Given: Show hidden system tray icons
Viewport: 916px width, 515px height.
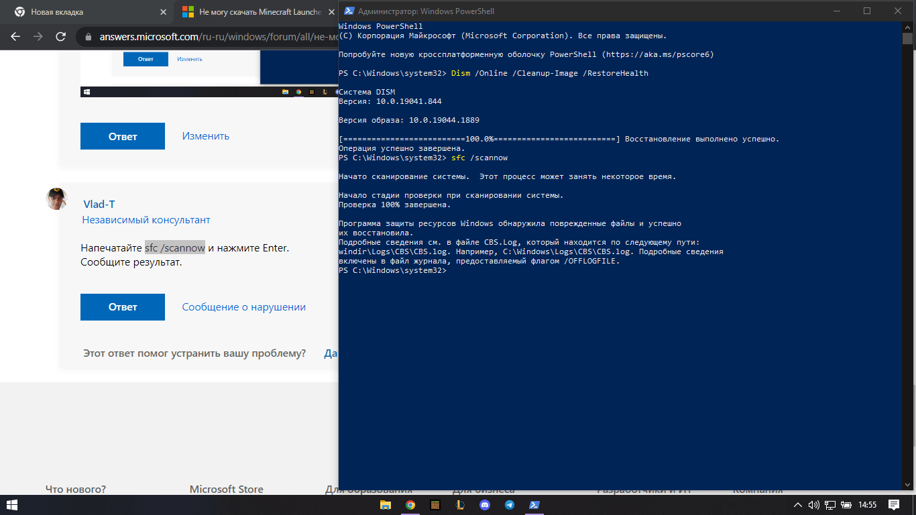Looking at the screenshot, I should tap(797, 505).
